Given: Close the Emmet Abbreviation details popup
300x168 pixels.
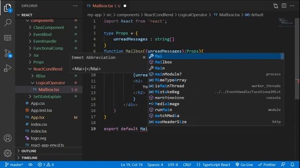Looking at the screenshot, I should coord(144,57).
